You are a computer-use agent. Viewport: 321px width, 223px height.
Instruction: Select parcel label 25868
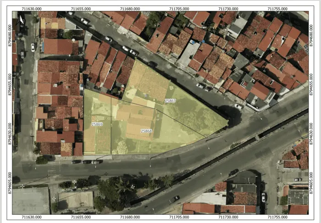tap(146, 131)
